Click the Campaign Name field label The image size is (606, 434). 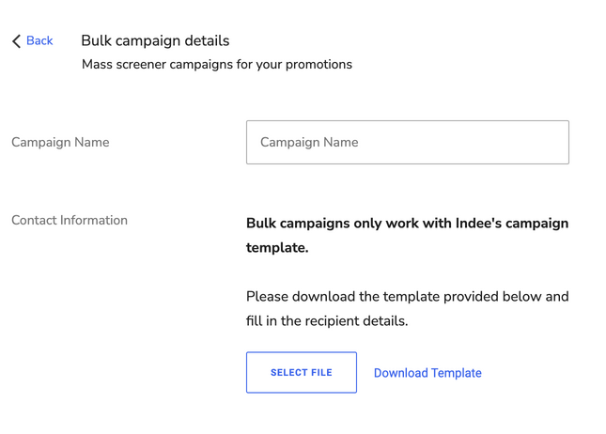point(60,143)
